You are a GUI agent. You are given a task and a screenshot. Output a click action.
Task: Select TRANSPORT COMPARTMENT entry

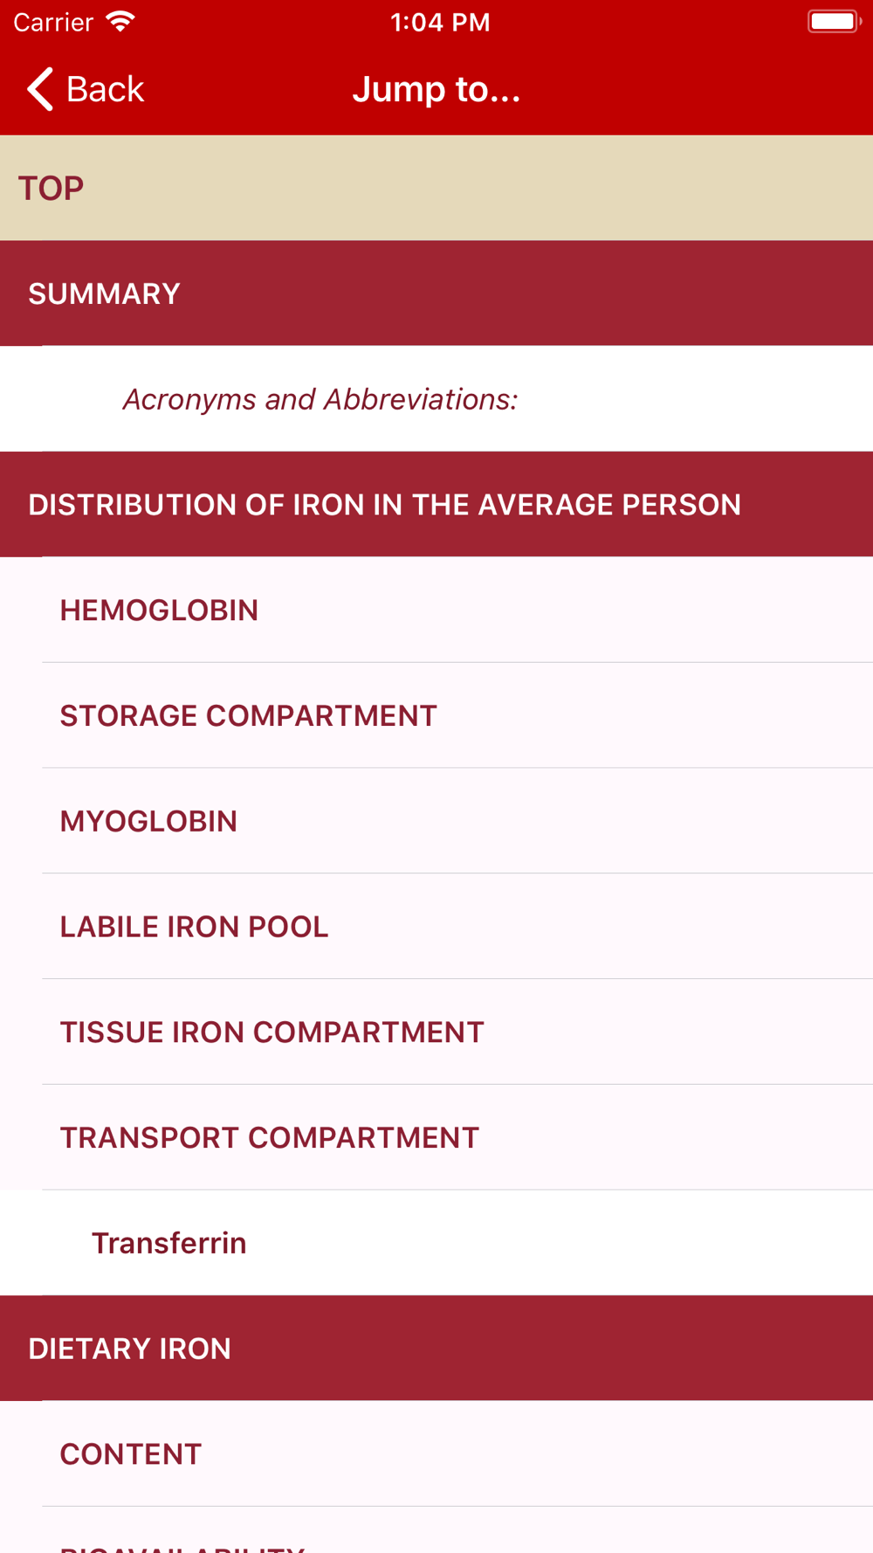pyautogui.click(x=436, y=1137)
